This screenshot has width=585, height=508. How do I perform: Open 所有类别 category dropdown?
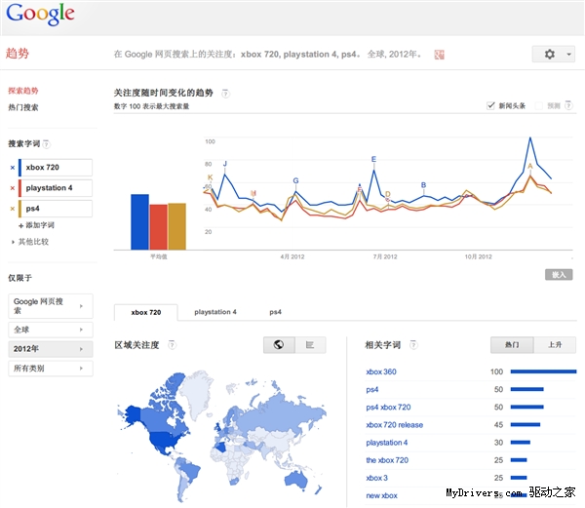click(51, 369)
